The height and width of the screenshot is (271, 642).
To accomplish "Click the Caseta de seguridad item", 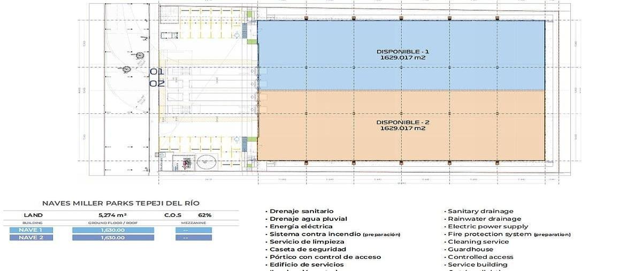I will [306, 249].
